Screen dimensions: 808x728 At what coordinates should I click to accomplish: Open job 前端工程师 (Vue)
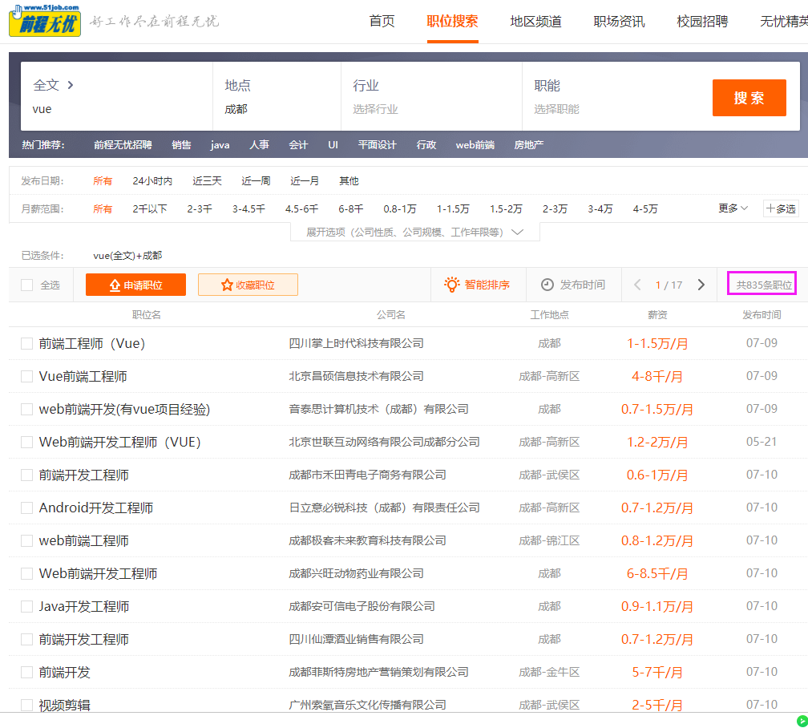[x=92, y=343]
